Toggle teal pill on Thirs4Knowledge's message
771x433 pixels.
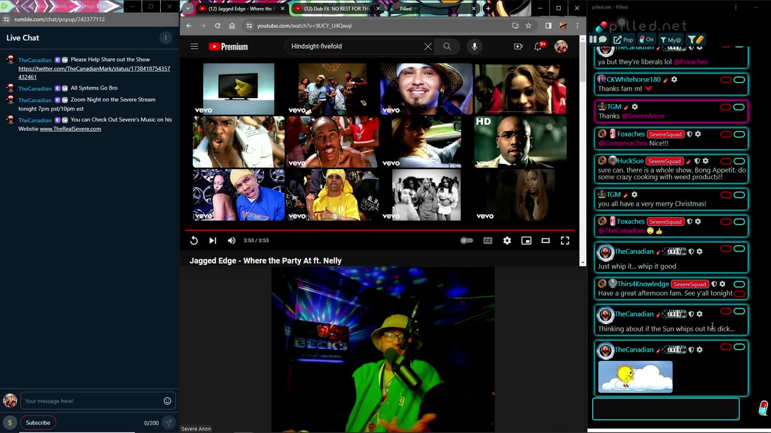(x=739, y=284)
